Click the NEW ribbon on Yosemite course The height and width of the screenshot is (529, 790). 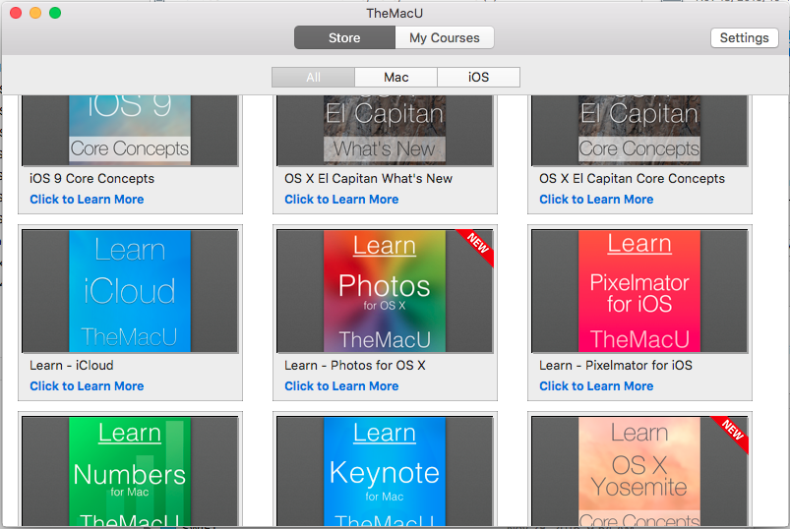coord(733,431)
